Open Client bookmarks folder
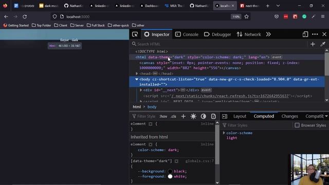The image size is (329, 185). point(61,25)
